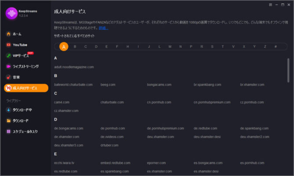294x176 pixels.
Task: Jump to letter I sites
Action: (x=138, y=47)
